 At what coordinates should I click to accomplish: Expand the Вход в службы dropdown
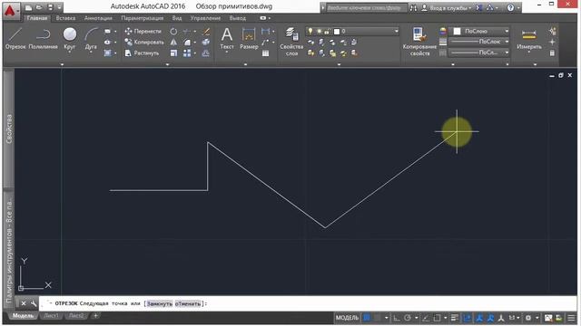coord(470,8)
